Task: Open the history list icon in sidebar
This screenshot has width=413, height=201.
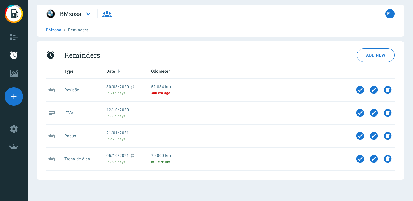Action: click(x=14, y=36)
